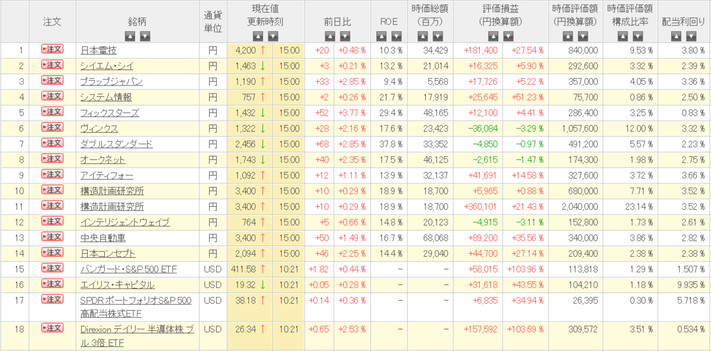Click 注文 button for 日本コンセプト
This screenshot has height=351, width=711.
[52, 252]
